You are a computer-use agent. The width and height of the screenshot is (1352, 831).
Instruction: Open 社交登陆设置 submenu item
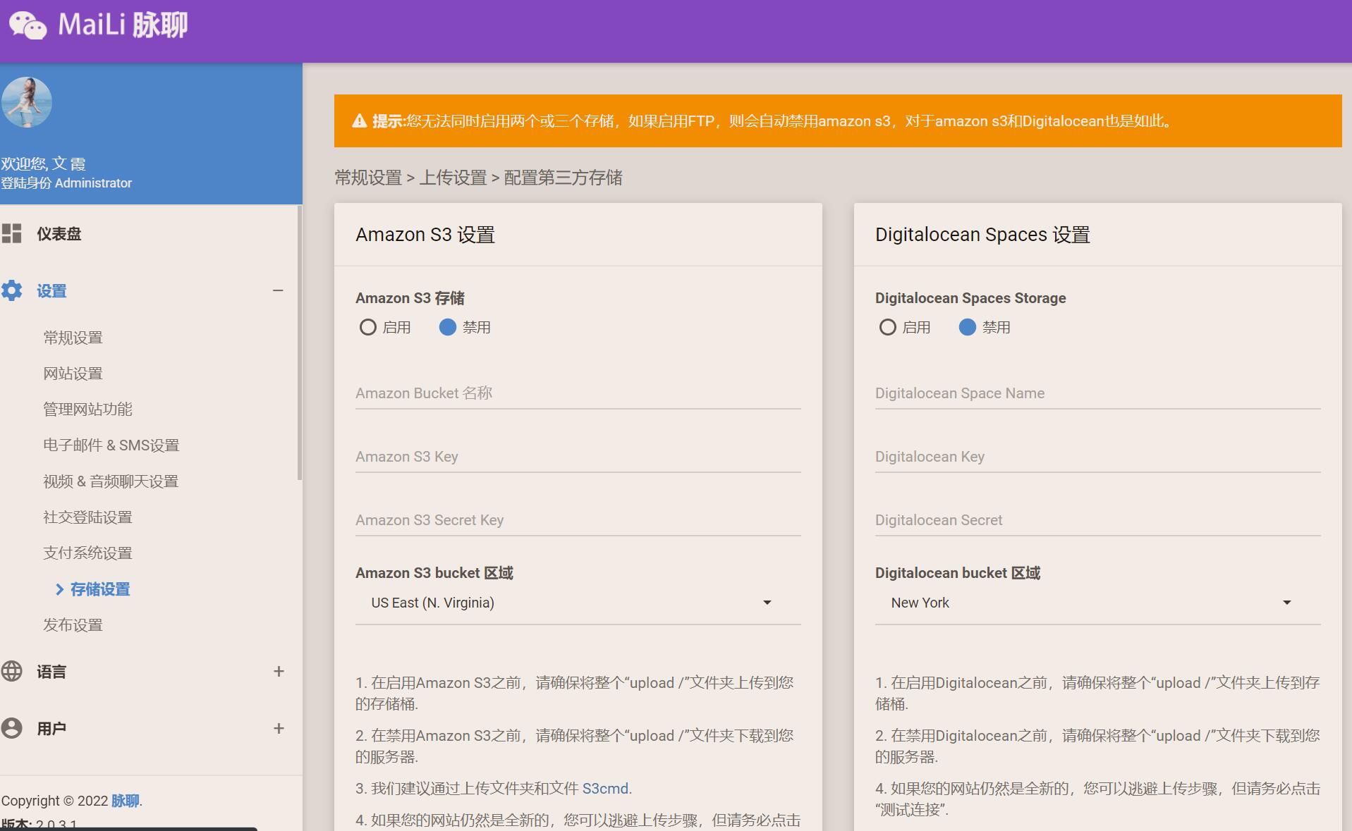coord(88,517)
